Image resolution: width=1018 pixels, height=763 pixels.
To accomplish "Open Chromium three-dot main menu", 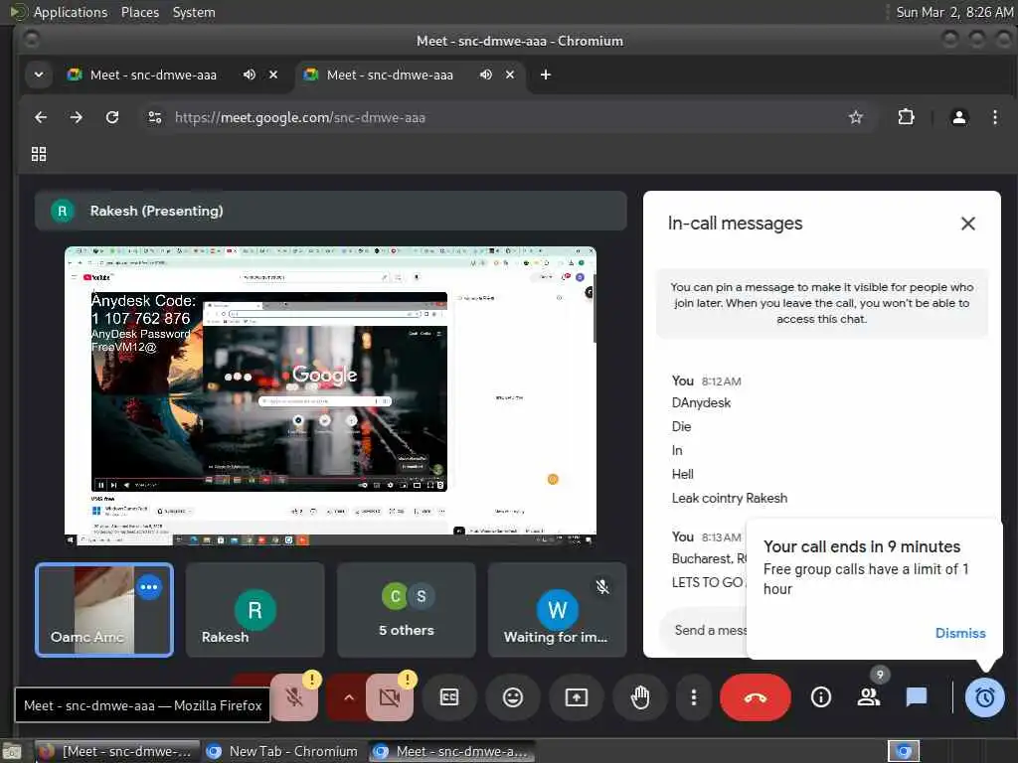I will click(x=994, y=117).
